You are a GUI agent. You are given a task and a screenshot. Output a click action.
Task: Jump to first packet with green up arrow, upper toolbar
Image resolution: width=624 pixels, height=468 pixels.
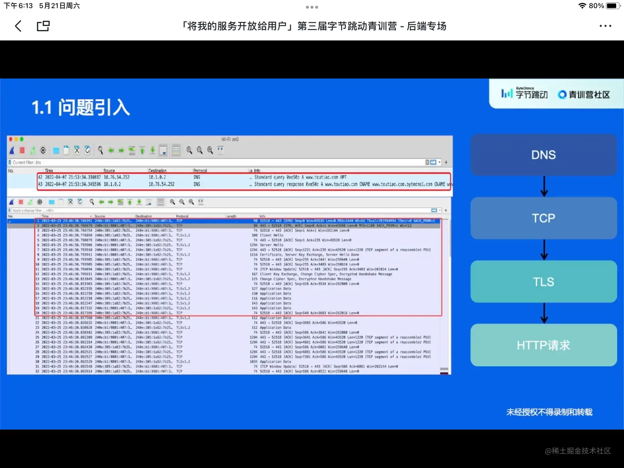(x=142, y=150)
